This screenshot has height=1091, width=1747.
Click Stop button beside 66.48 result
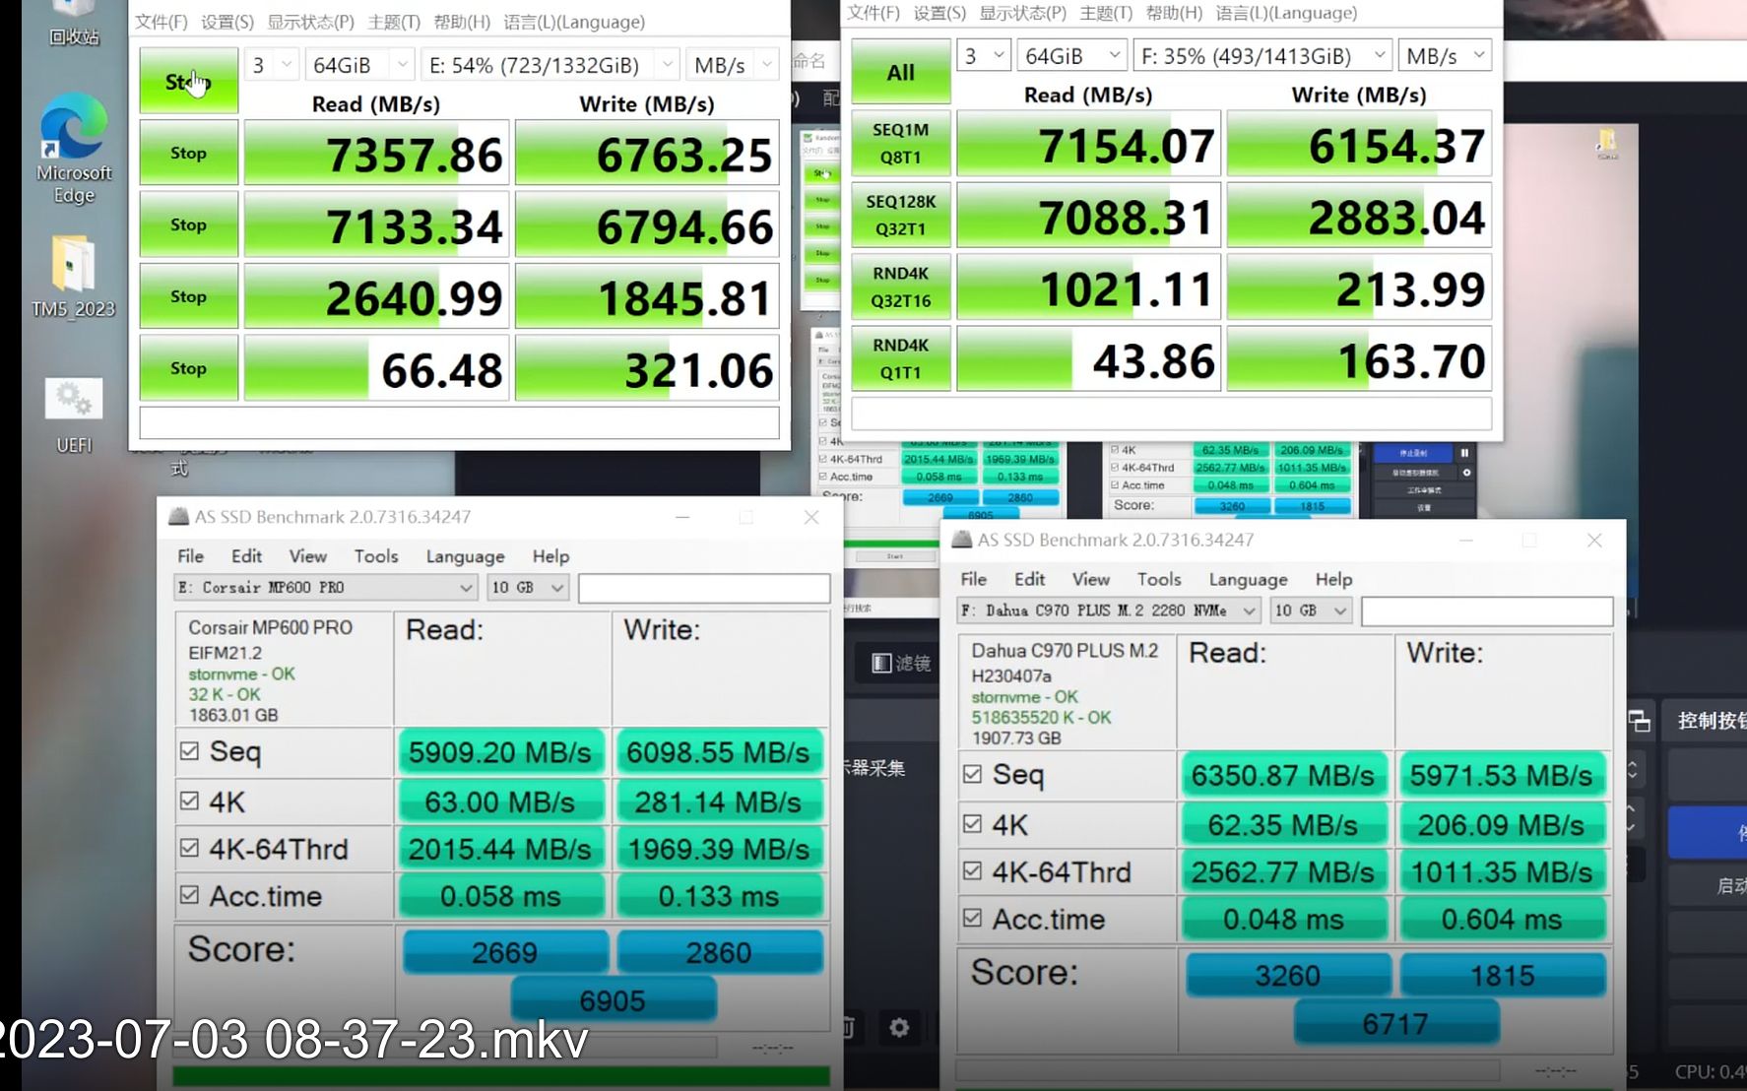coord(188,368)
